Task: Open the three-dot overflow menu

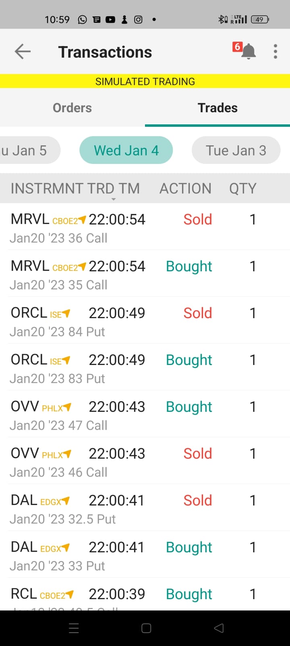Action: click(x=275, y=52)
